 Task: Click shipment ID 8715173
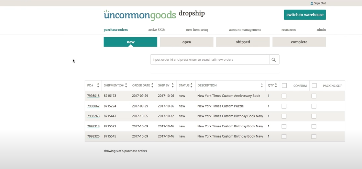click(x=110, y=96)
